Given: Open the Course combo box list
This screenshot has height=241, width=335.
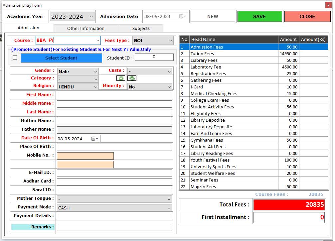Looking at the screenshot, I should tap(97, 41).
